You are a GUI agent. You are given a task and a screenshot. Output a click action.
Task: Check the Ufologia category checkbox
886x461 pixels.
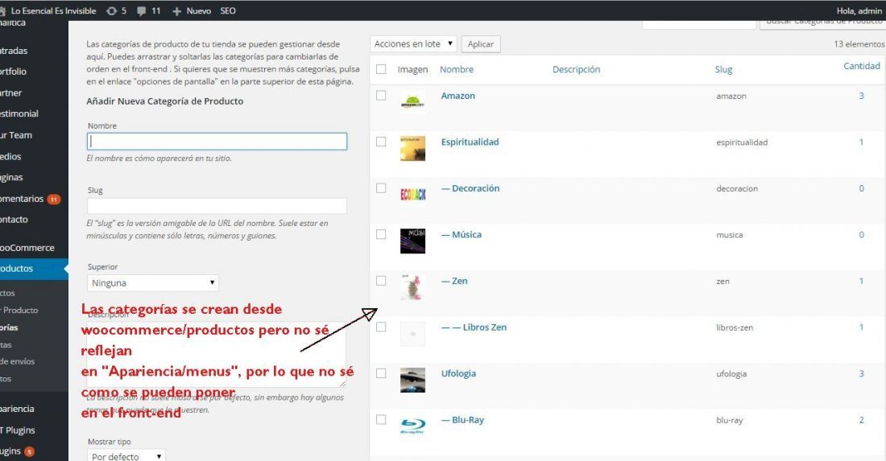tap(382, 373)
